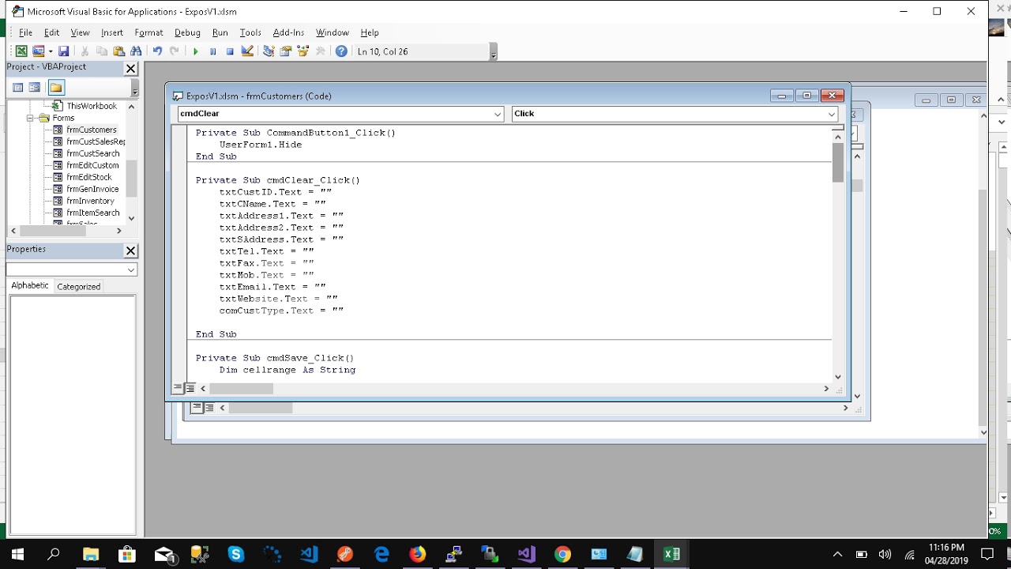The height and width of the screenshot is (569, 1011).
Task: Close the Properties panel
Action: click(x=131, y=251)
